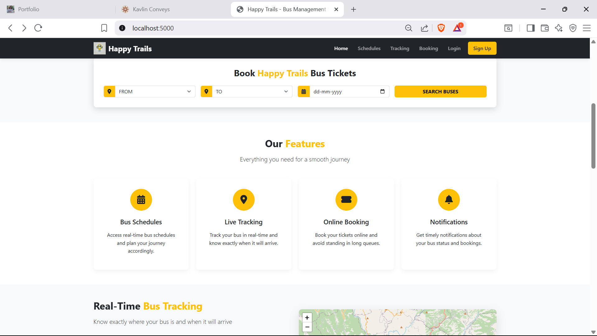The width and height of the screenshot is (597, 336).
Task: Open the travel date picker
Action: coord(383,91)
